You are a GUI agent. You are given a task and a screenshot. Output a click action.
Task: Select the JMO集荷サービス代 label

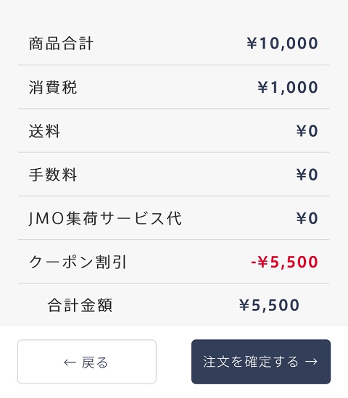coord(105,218)
